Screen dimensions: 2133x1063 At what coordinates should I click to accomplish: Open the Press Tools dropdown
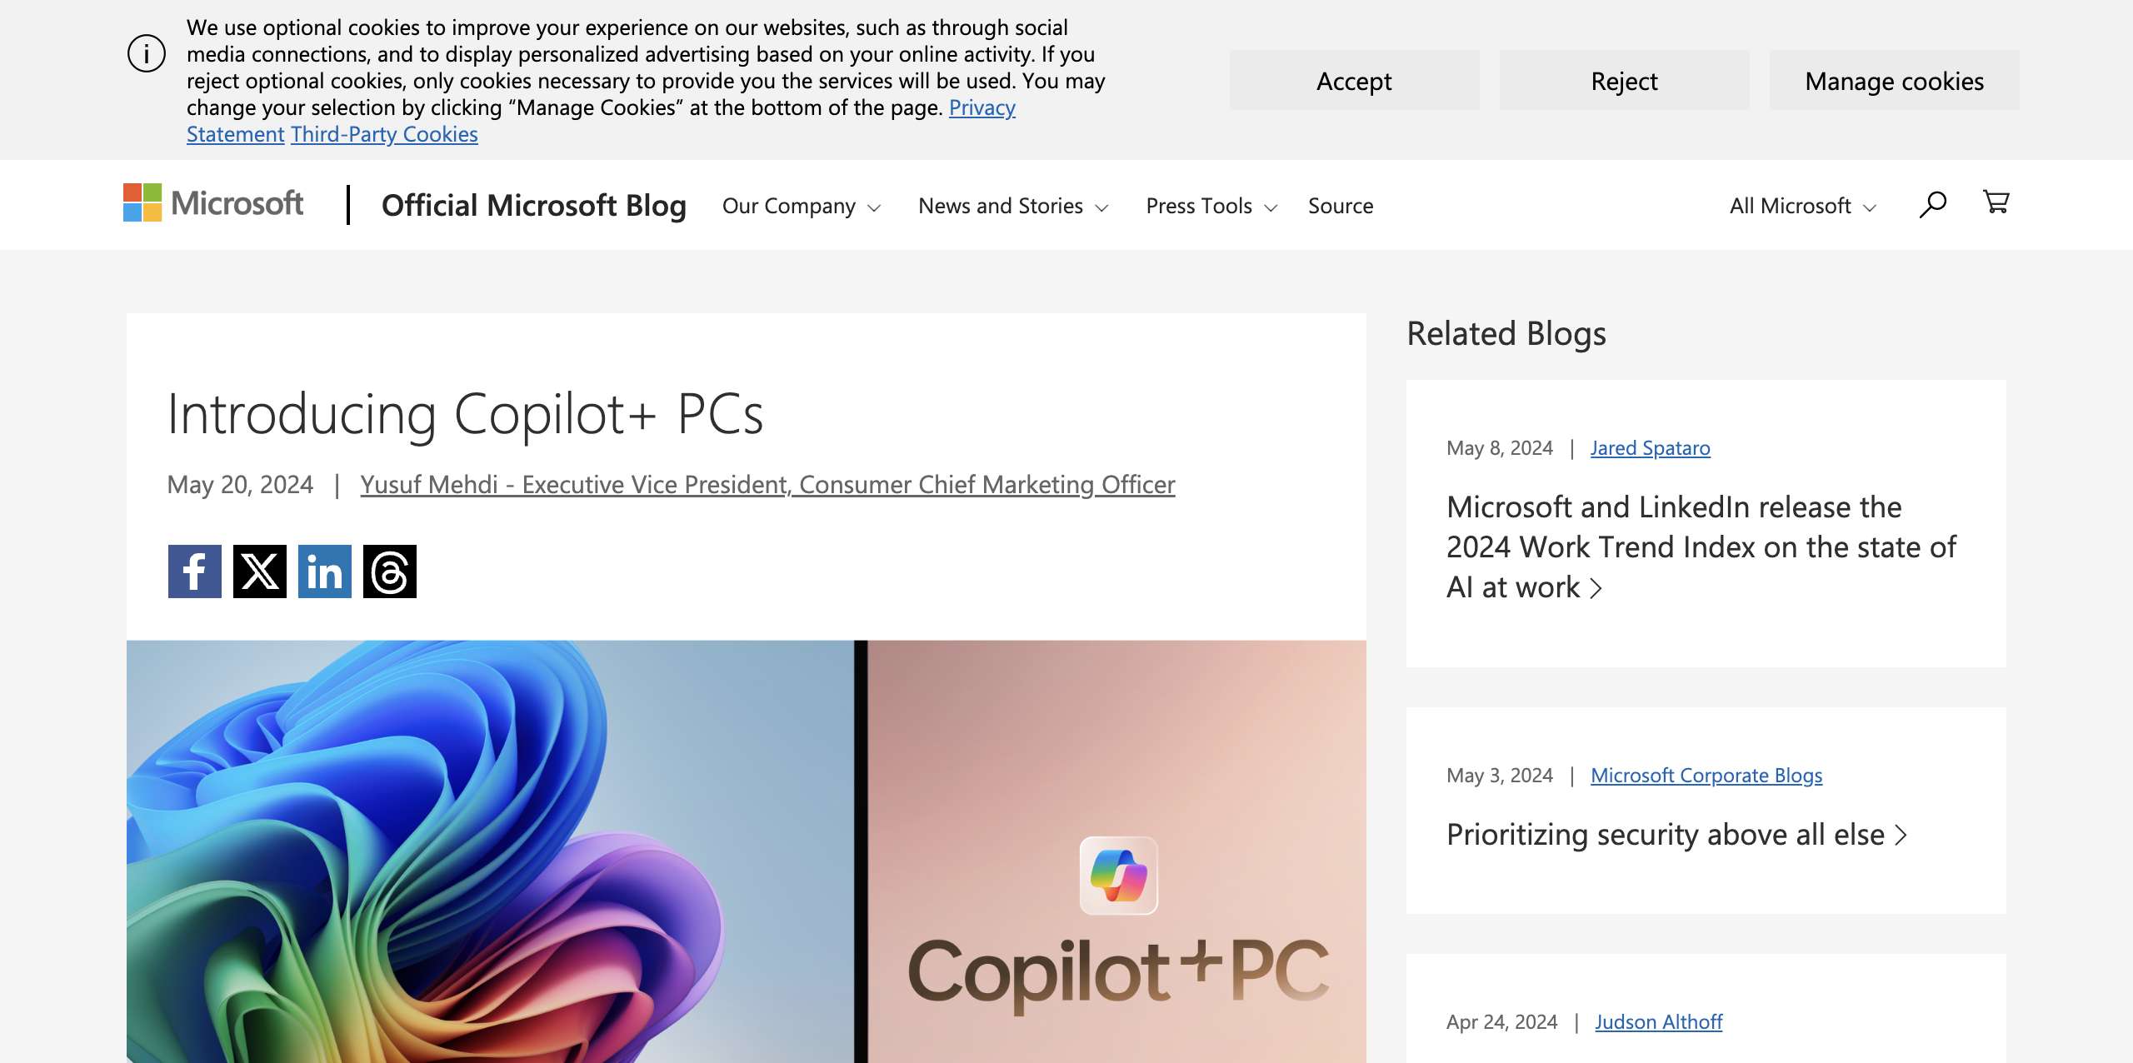[1211, 206]
